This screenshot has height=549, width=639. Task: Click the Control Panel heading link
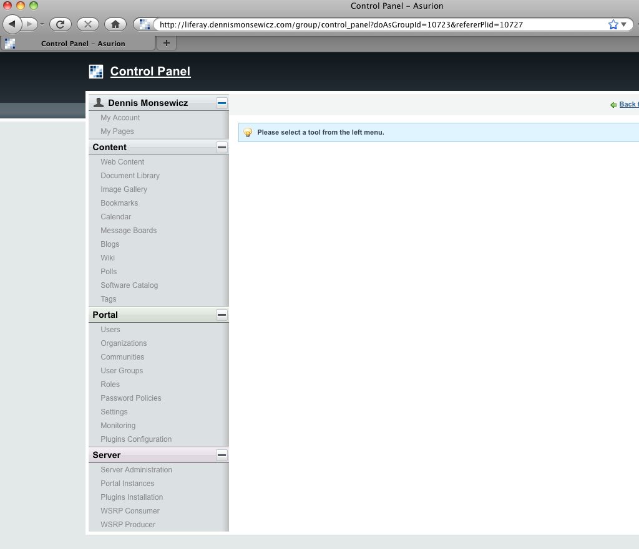click(150, 72)
